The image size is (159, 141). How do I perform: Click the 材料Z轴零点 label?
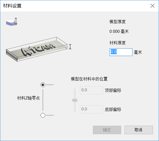coord(28,98)
